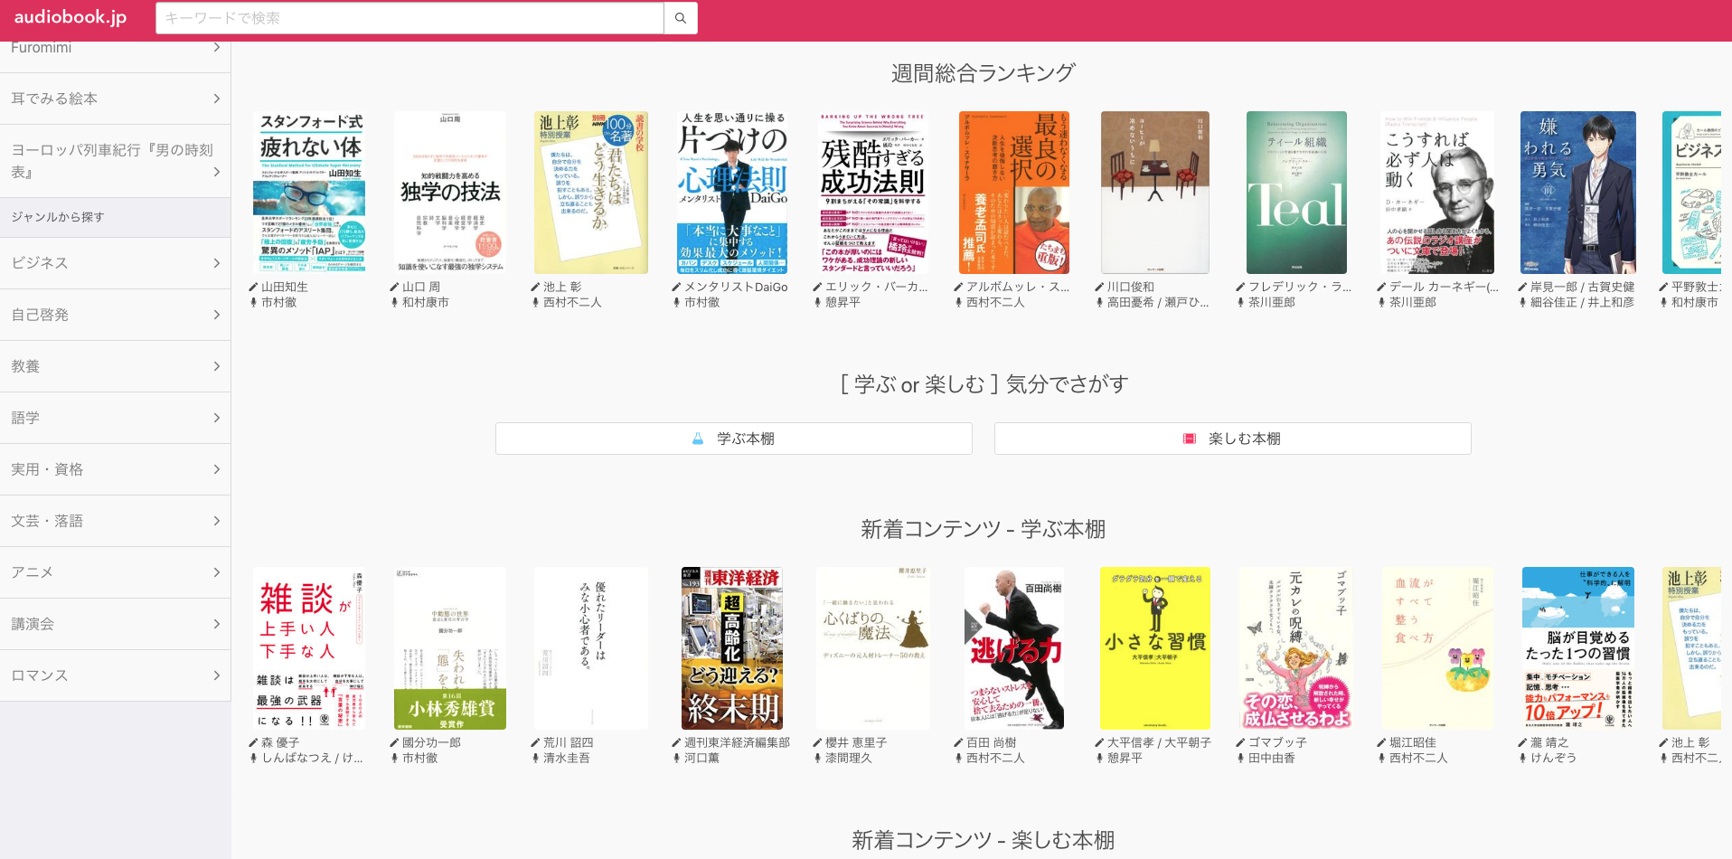1732x859 pixels.
Task: Click narrator link 漆間理久
Action: (x=849, y=758)
